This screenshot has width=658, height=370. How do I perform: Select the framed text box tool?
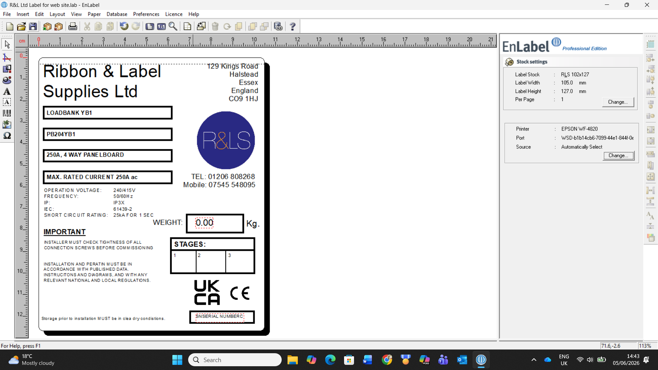(7, 102)
